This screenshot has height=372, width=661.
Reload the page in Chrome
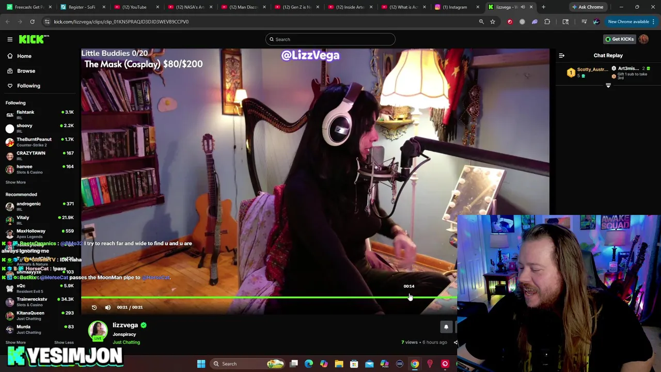[x=32, y=22]
